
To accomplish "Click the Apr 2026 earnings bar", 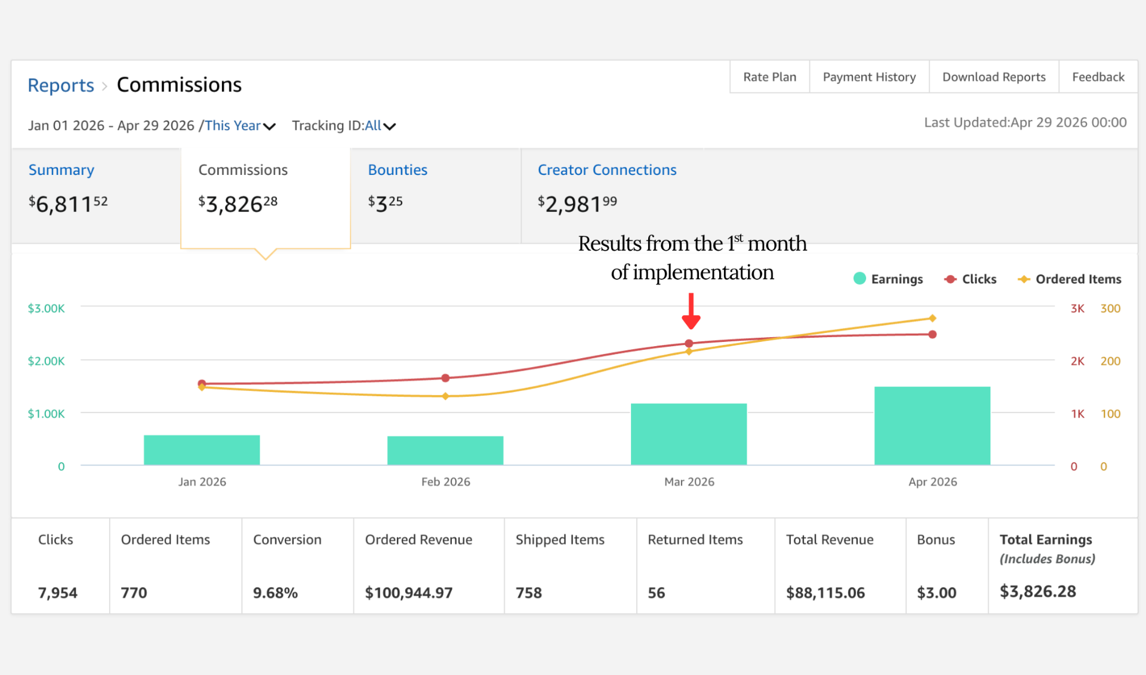I will [x=932, y=426].
